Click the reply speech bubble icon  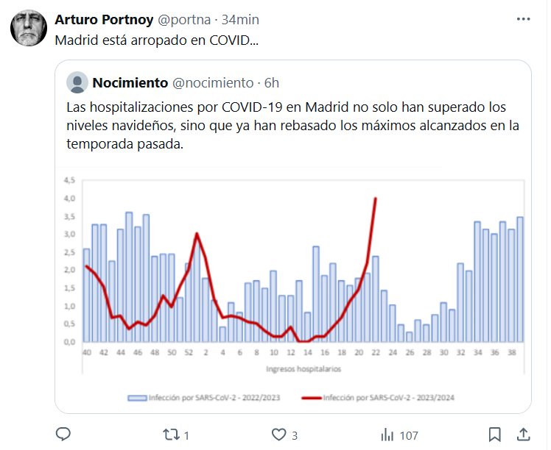click(63, 435)
